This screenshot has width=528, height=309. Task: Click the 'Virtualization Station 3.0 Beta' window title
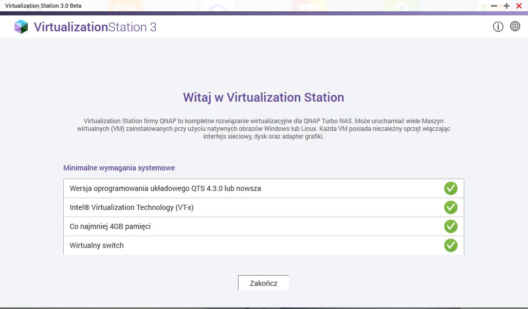43,6
